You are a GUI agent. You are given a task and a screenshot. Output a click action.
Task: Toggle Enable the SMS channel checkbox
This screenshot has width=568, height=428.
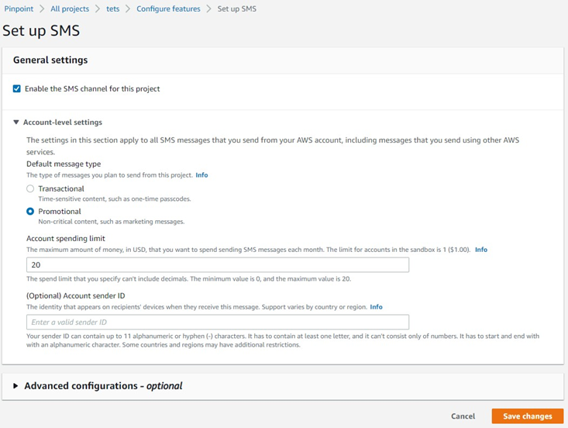17,89
